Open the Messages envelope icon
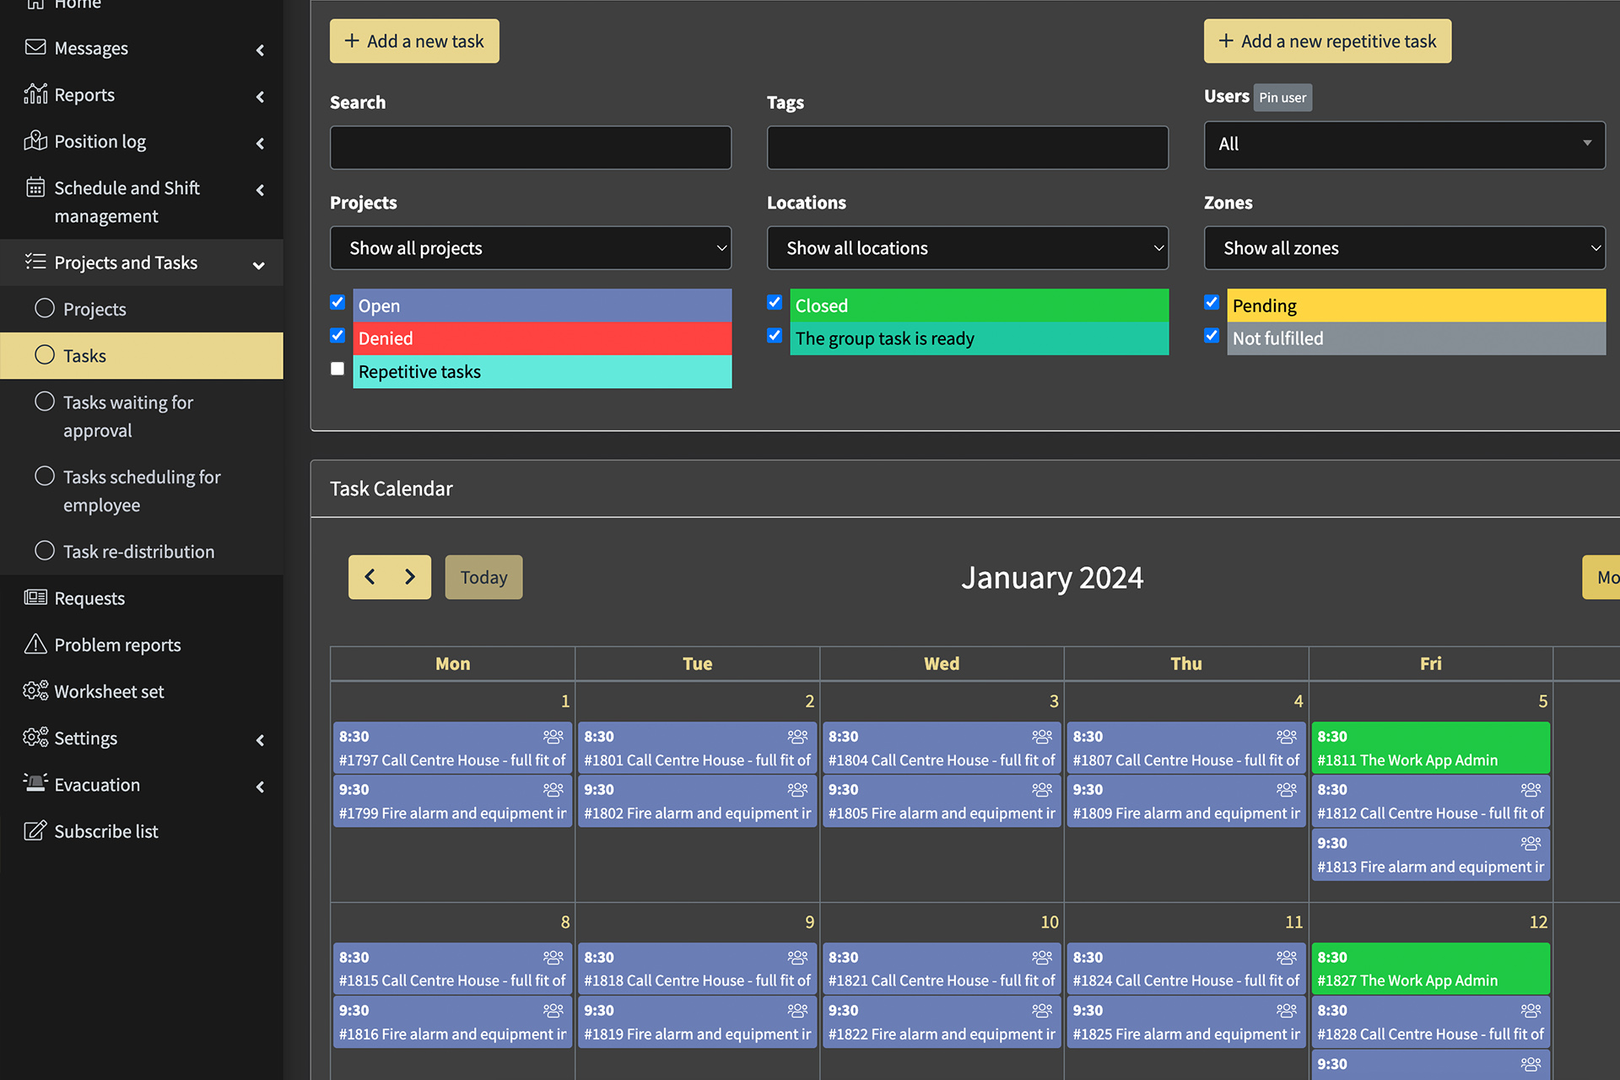 35,47
